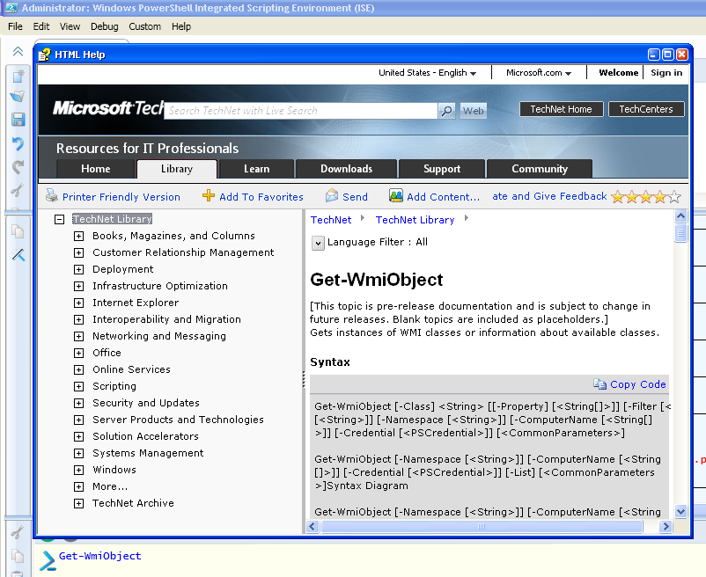Click the Welcome link

[x=619, y=72]
